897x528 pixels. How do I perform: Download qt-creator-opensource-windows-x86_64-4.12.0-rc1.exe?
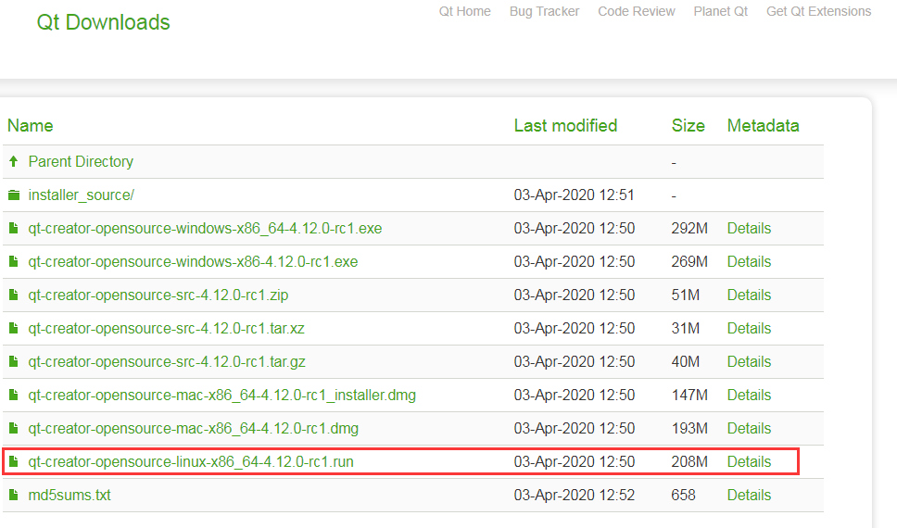(205, 228)
